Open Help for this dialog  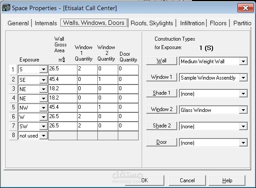(x=227, y=180)
